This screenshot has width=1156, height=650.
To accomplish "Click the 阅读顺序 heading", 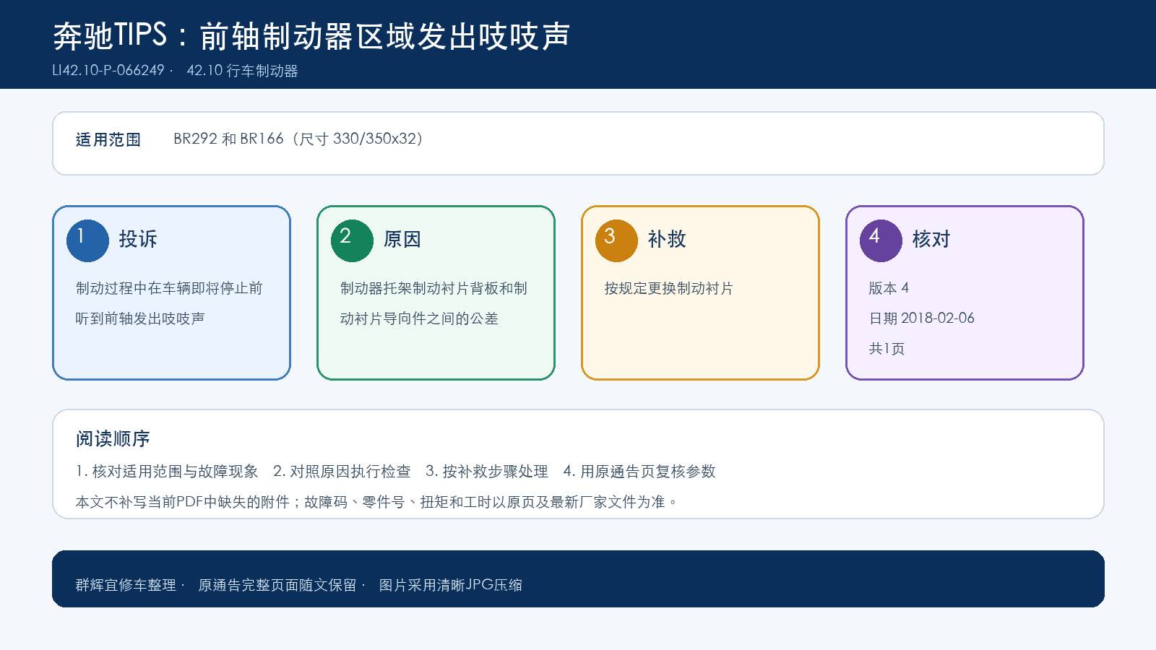I will tap(113, 438).
